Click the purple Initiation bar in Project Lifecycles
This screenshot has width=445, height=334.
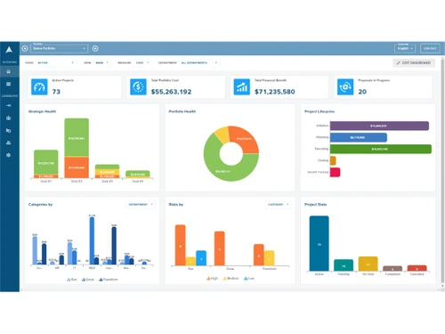pyautogui.click(x=379, y=126)
